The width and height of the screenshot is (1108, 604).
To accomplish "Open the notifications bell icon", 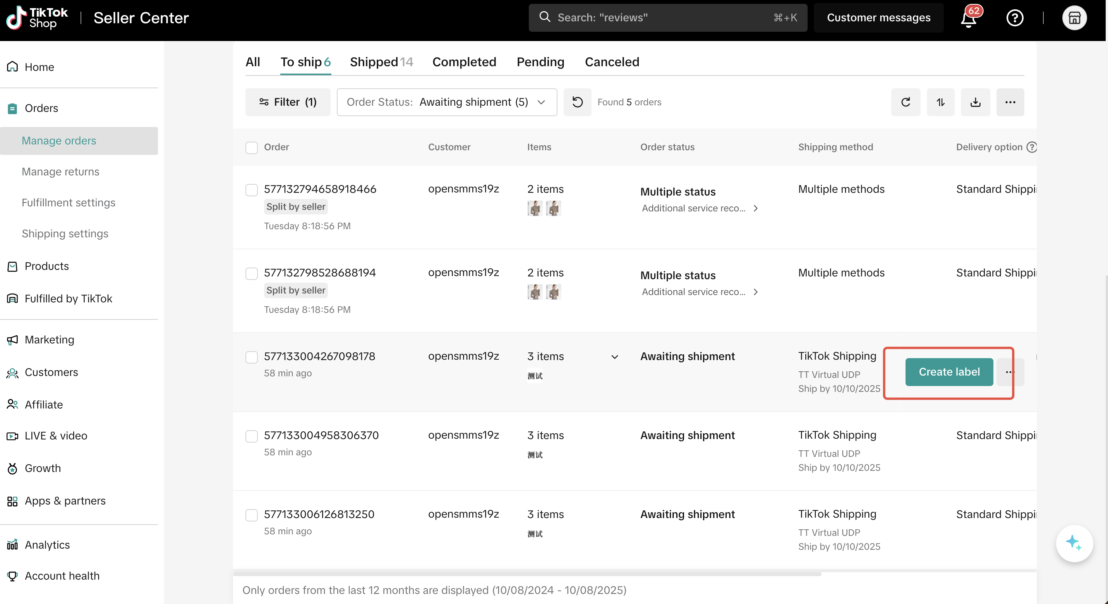I will coord(968,19).
